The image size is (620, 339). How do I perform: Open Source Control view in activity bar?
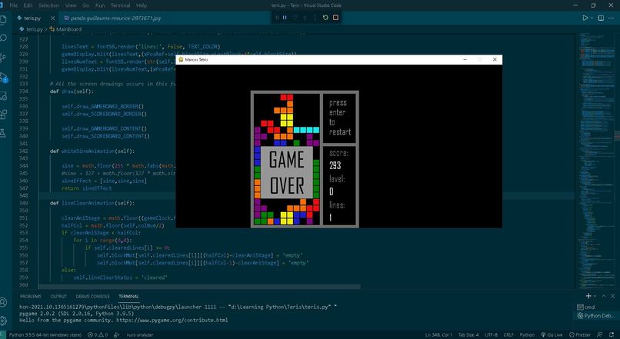pos(3,58)
